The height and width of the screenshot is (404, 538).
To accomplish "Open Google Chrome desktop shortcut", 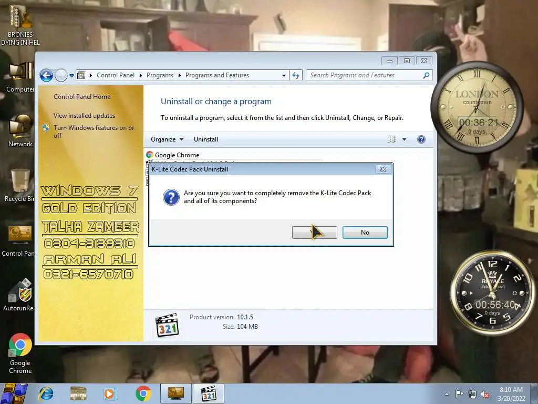I will [20, 353].
